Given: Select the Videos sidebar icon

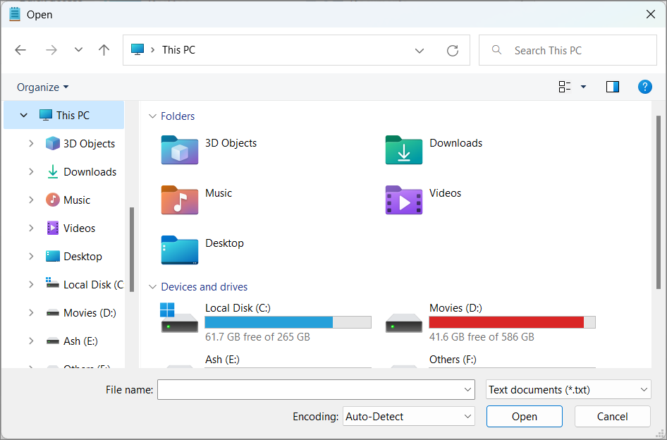Looking at the screenshot, I should pos(53,228).
